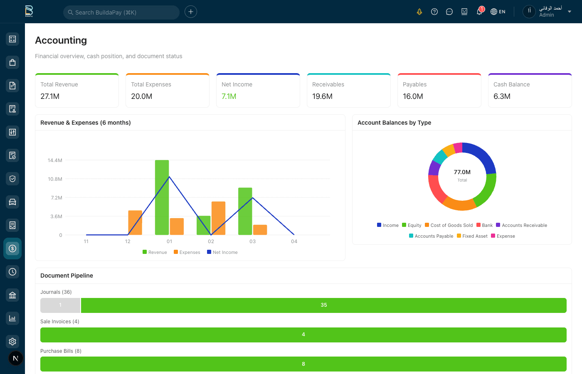
Task: Open the help question mark icon
Action: coord(434,12)
